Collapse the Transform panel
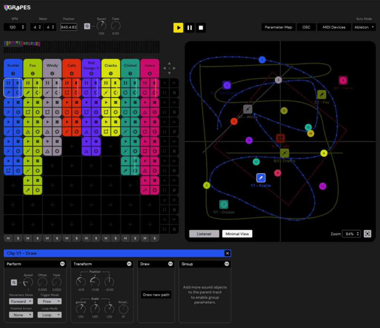This screenshot has height=328, width=380. (x=129, y=264)
